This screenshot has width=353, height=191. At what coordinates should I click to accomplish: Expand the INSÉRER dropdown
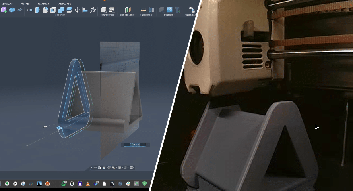tap(169, 15)
